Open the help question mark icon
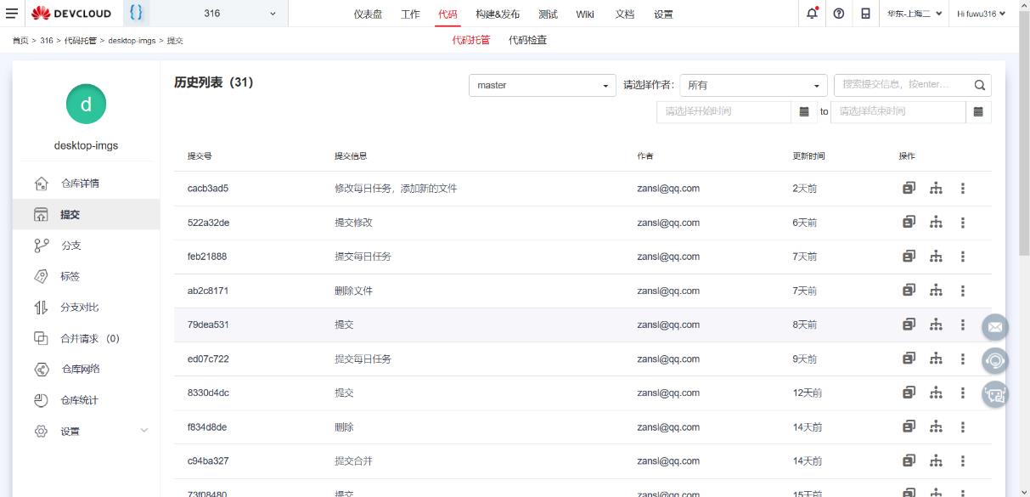This screenshot has height=497, width=1030. click(838, 14)
